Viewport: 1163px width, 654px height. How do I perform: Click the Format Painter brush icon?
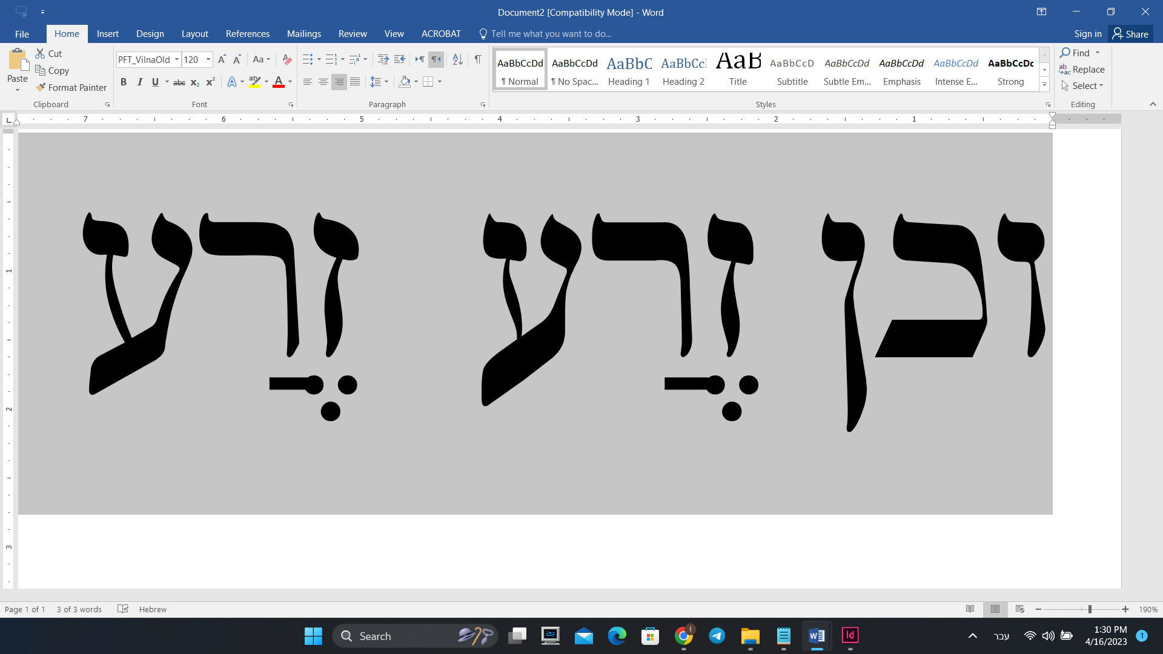(41, 88)
